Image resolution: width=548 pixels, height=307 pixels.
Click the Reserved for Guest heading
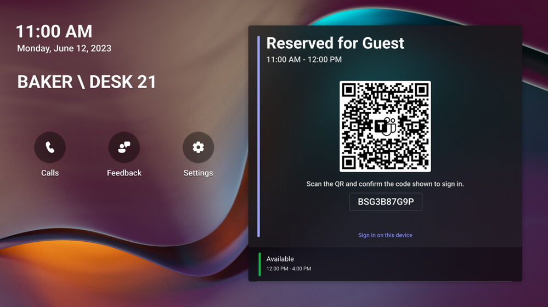point(335,43)
